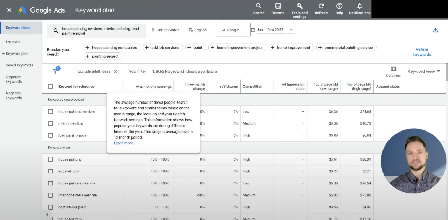Expand the Keyword view dropdown
This screenshot has height=220, width=448.
pyautogui.click(x=424, y=71)
